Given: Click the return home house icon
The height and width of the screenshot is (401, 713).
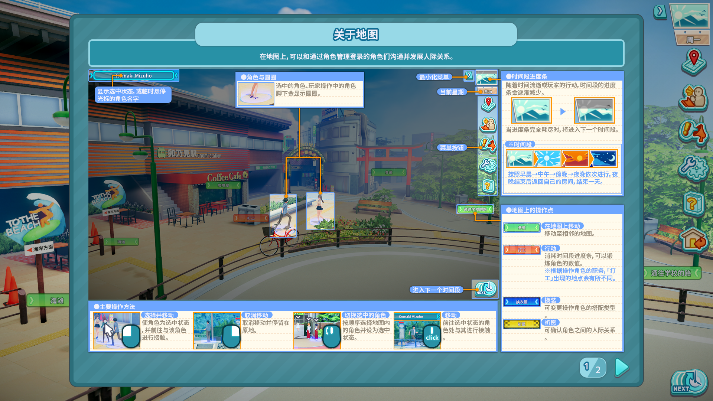Looking at the screenshot, I should coord(693,239).
